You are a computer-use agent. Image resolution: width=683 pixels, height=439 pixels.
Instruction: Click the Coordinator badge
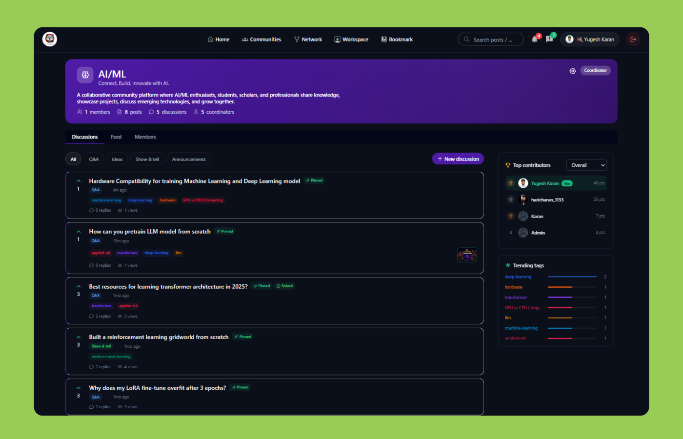(596, 71)
